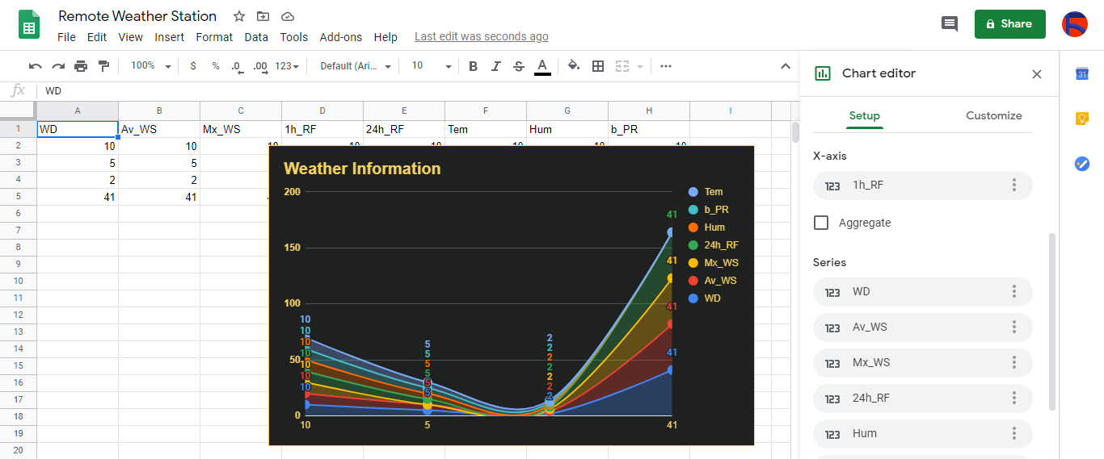Open the borders tool
Image resolution: width=1104 pixels, height=459 pixels.
598,66
